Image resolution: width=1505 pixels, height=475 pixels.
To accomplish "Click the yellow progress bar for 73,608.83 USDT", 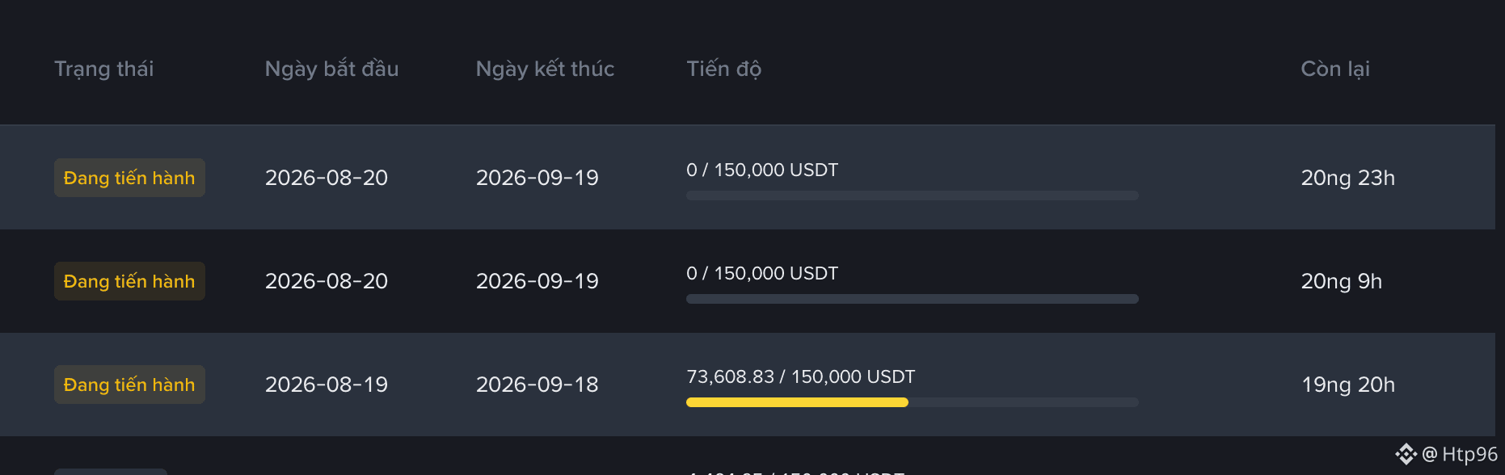I will pos(797,402).
